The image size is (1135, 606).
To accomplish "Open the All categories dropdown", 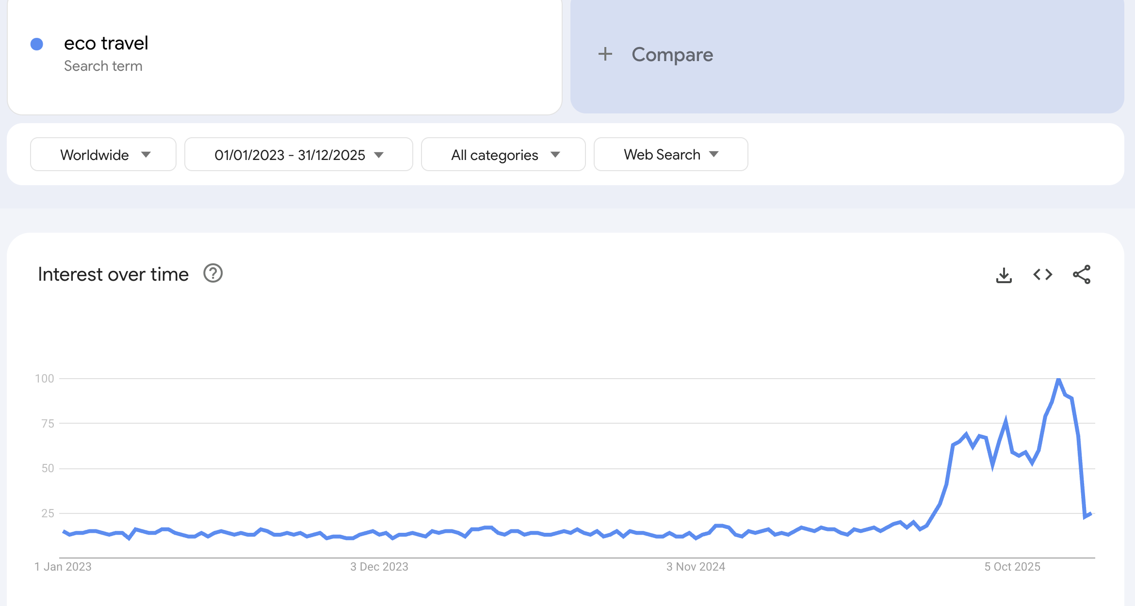I will pos(503,154).
